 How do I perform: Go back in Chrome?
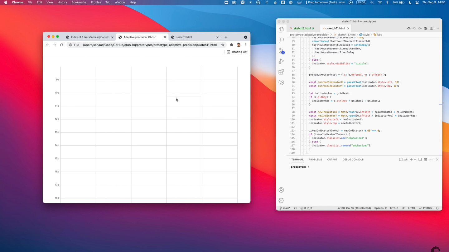pyautogui.click(x=47, y=45)
